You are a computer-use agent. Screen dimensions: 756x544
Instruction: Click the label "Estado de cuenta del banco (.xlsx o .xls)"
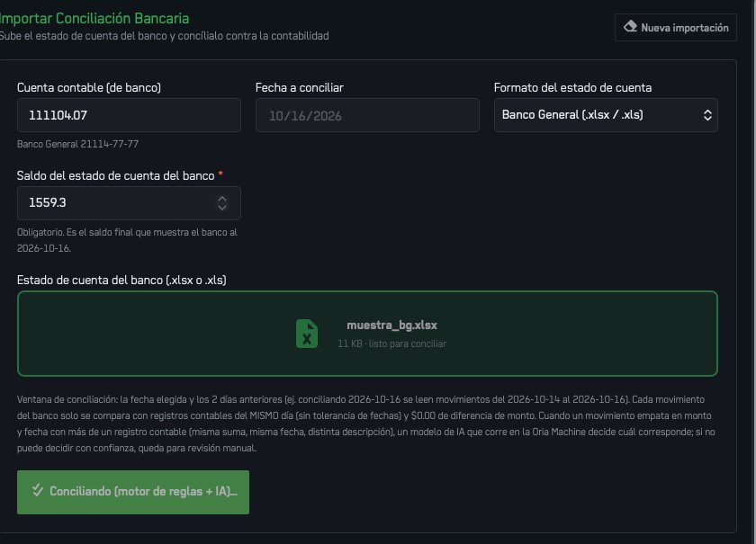click(121, 280)
